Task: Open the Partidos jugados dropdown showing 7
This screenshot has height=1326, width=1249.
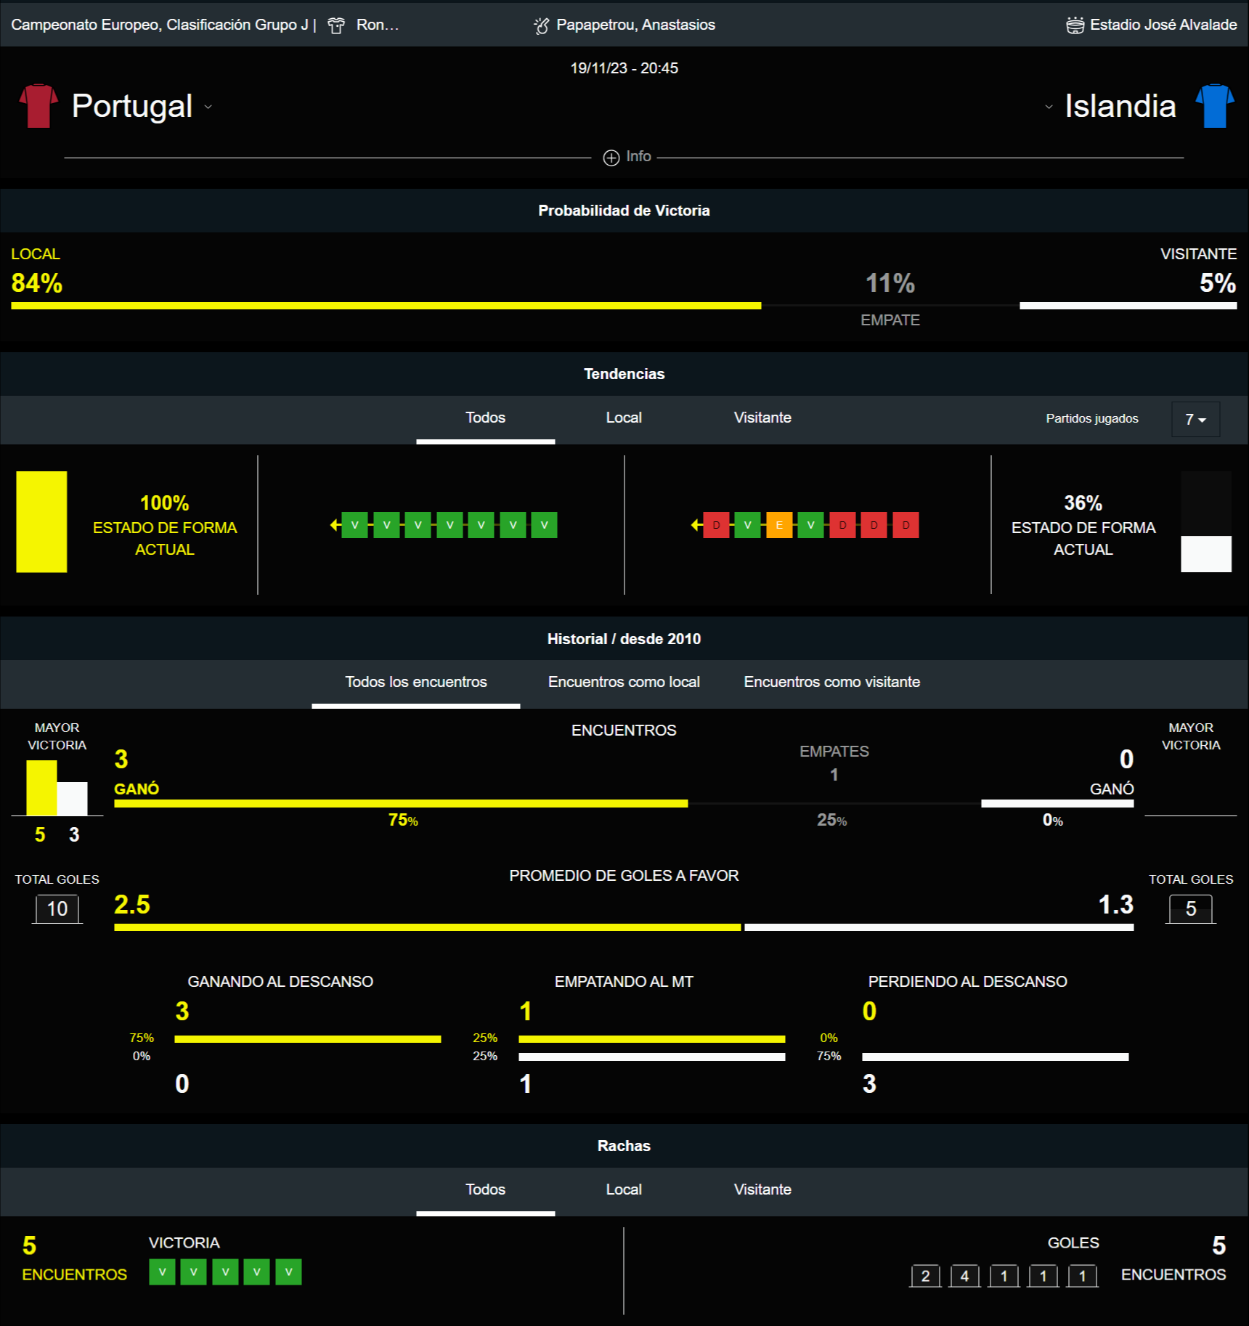Action: 1195,419
